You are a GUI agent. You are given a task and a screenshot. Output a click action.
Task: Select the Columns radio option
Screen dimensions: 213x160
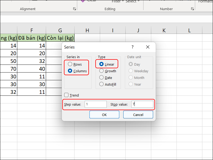70,71
